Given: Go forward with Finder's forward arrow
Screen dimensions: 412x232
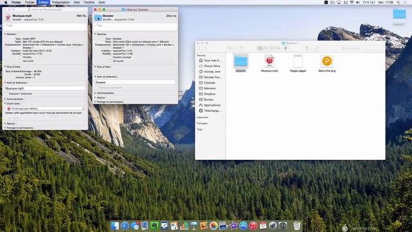Looking at the screenshot, I should tap(205, 48).
